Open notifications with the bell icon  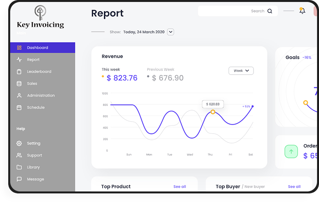(302, 11)
